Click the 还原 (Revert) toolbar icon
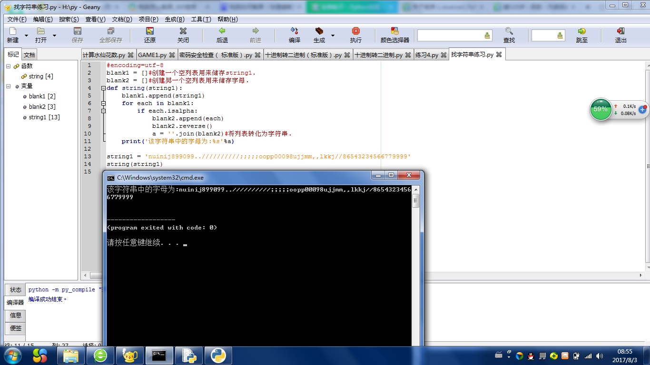650x365 pixels. [150, 32]
